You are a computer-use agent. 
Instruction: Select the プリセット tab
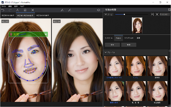(x=118, y=38)
